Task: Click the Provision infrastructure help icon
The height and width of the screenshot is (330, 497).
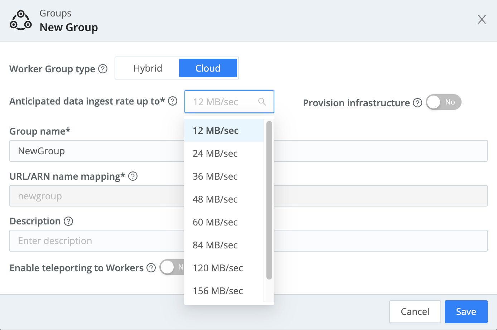Action: click(x=417, y=103)
